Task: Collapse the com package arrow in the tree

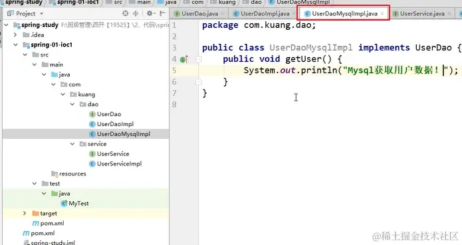Action: click(54, 84)
